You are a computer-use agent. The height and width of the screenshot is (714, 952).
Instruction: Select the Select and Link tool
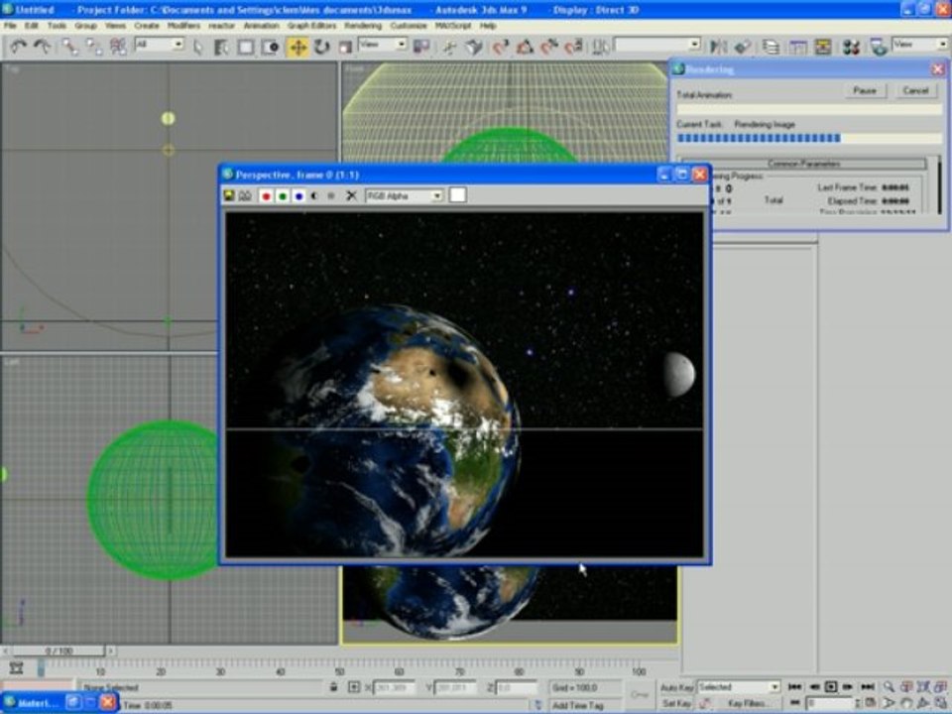tap(69, 47)
